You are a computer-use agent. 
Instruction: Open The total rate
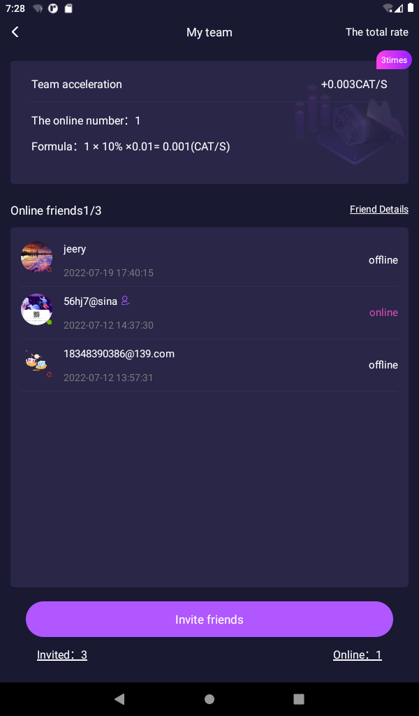pyautogui.click(x=376, y=32)
